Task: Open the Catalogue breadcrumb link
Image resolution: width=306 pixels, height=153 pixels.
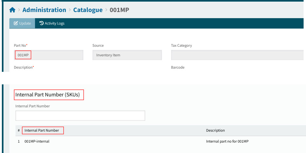Action: 88,10
